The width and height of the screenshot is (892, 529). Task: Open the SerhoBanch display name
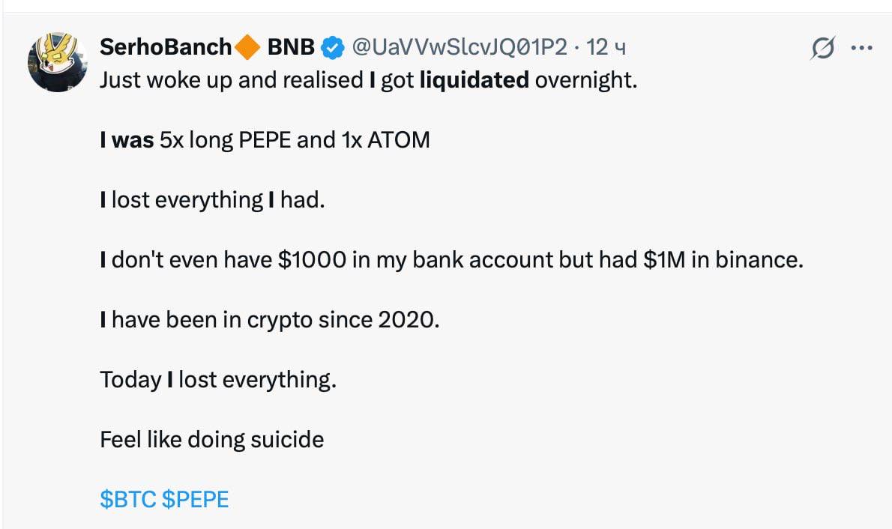click(166, 47)
